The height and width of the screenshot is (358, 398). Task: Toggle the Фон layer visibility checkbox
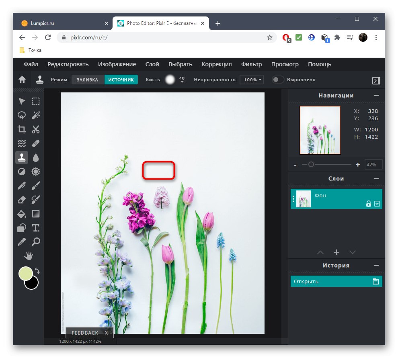(377, 204)
